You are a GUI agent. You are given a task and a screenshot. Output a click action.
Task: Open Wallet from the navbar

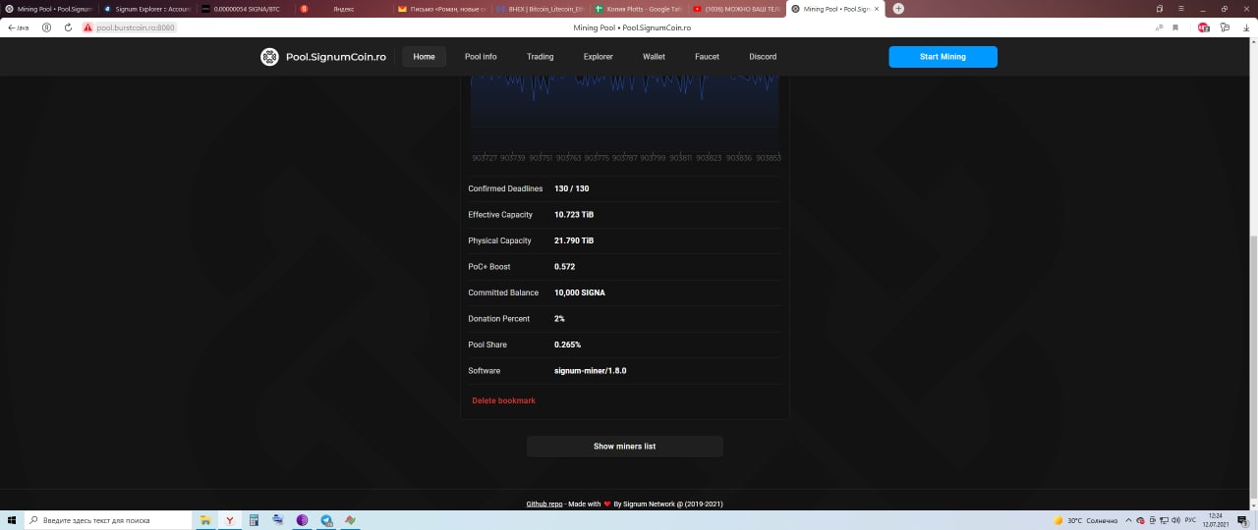(654, 57)
